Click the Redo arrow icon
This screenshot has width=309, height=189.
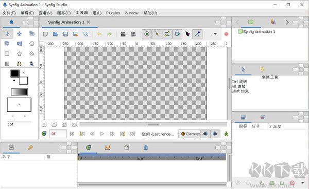(x=109, y=34)
